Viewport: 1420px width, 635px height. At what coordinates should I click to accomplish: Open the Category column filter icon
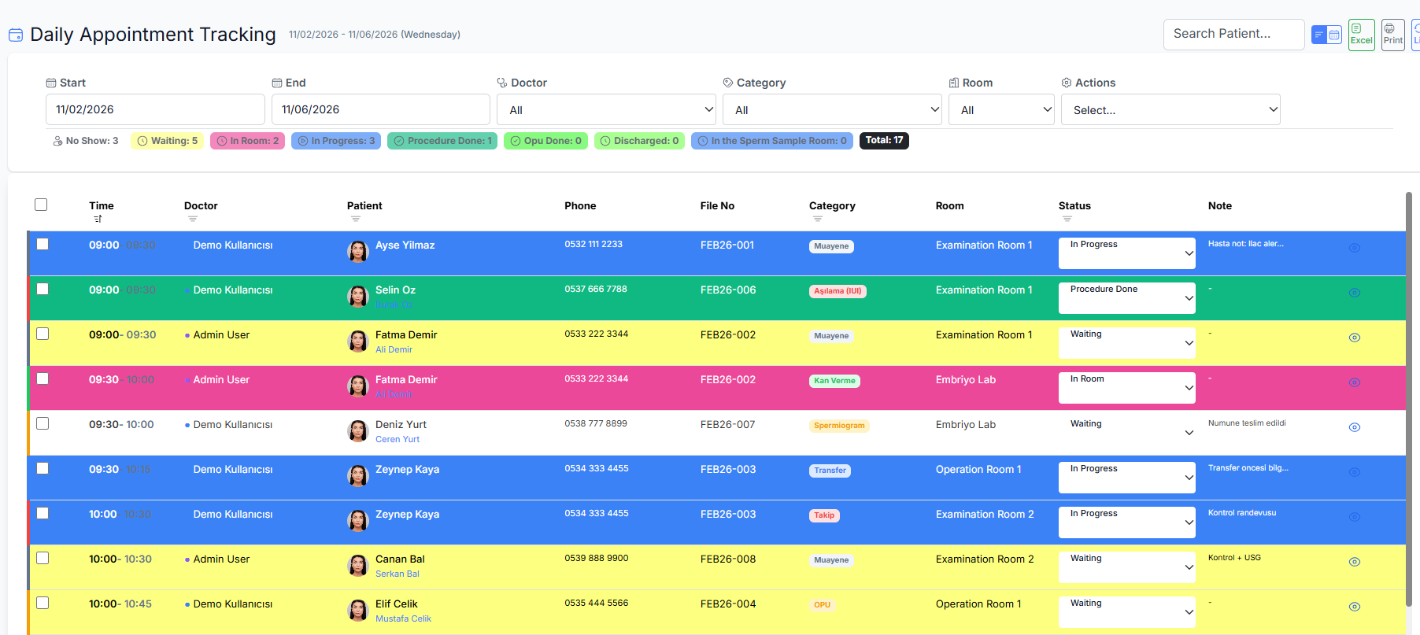coord(817,219)
